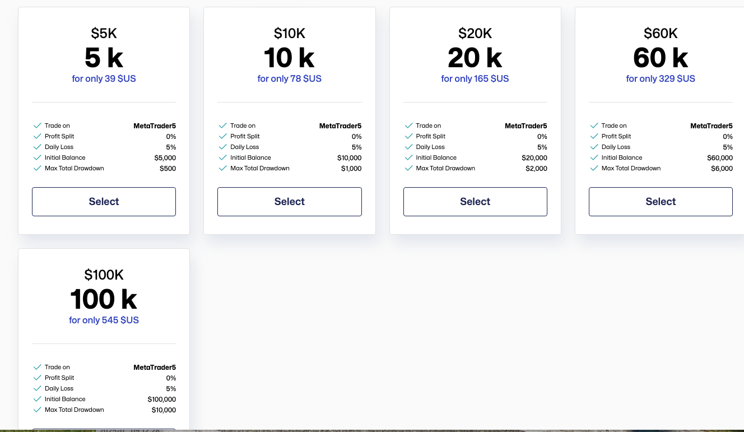Select the $10K plan button
Screen dimensions: 744x432
289,202
